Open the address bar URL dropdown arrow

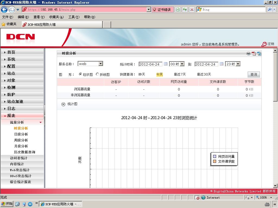[x=149, y=9]
